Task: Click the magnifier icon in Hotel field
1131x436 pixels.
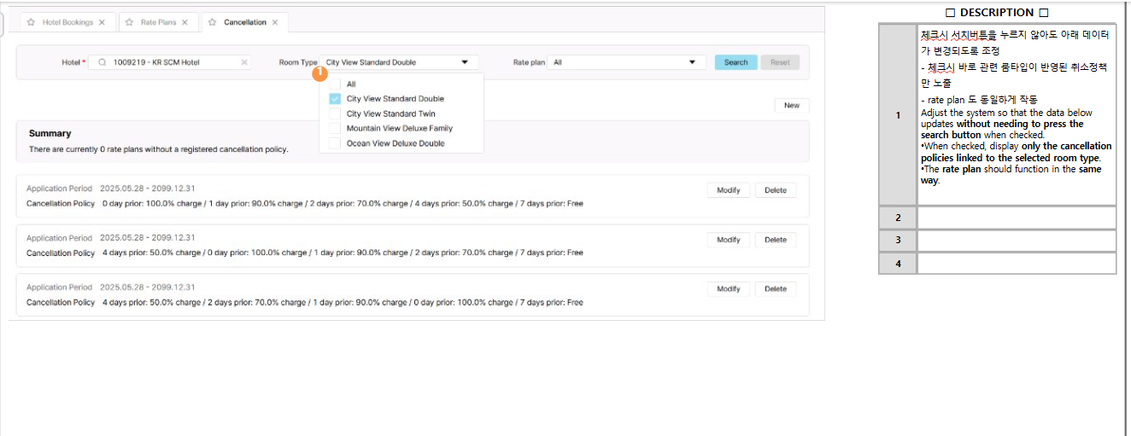Action: tap(102, 62)
